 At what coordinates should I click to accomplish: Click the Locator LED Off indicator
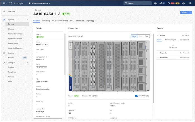click(95, 96)
